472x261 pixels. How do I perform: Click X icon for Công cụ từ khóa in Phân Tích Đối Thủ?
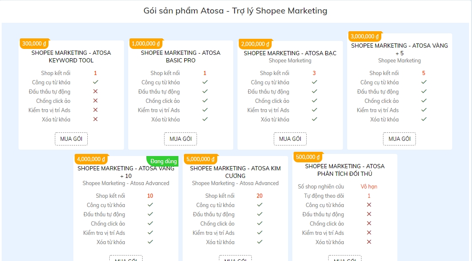(369, 205)
